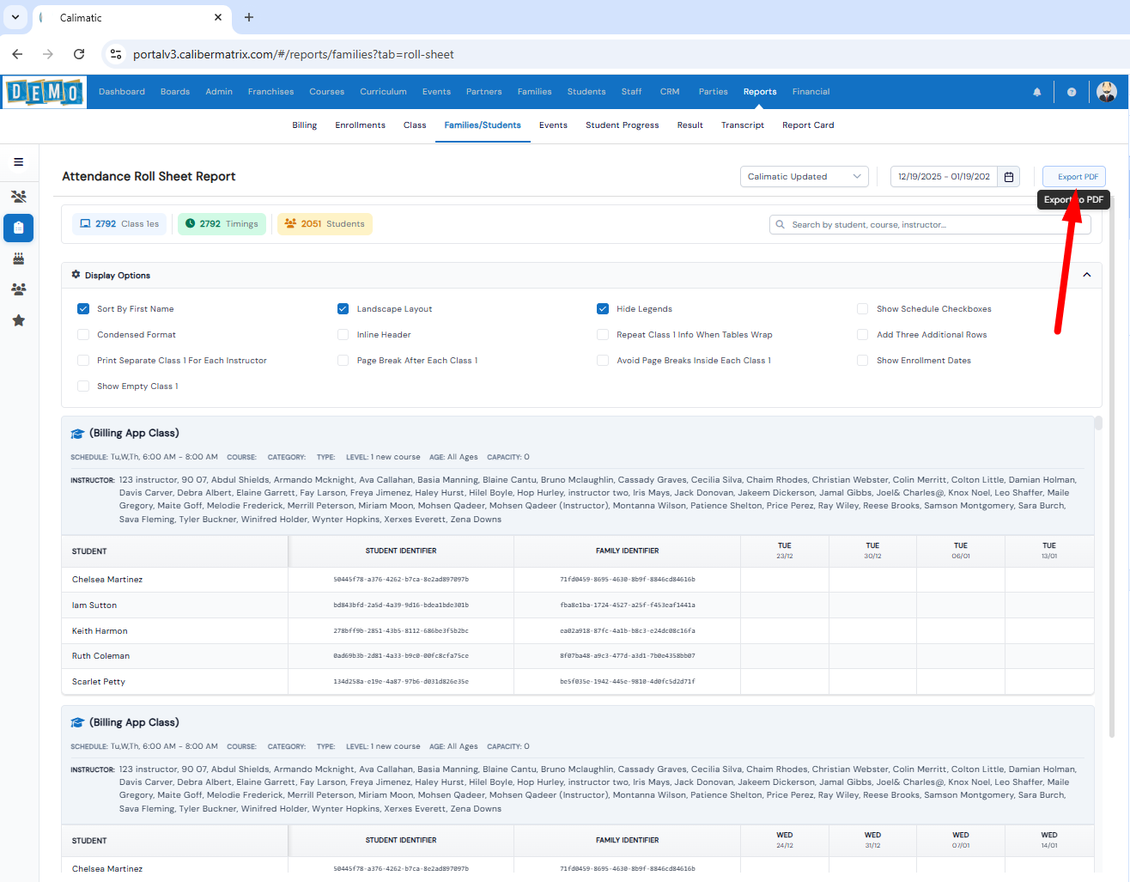Image resolution: width=1130 pixels, height=882 pixels.
Task: Enable the Condensed Format checkbox
Action: coord(83,335)
